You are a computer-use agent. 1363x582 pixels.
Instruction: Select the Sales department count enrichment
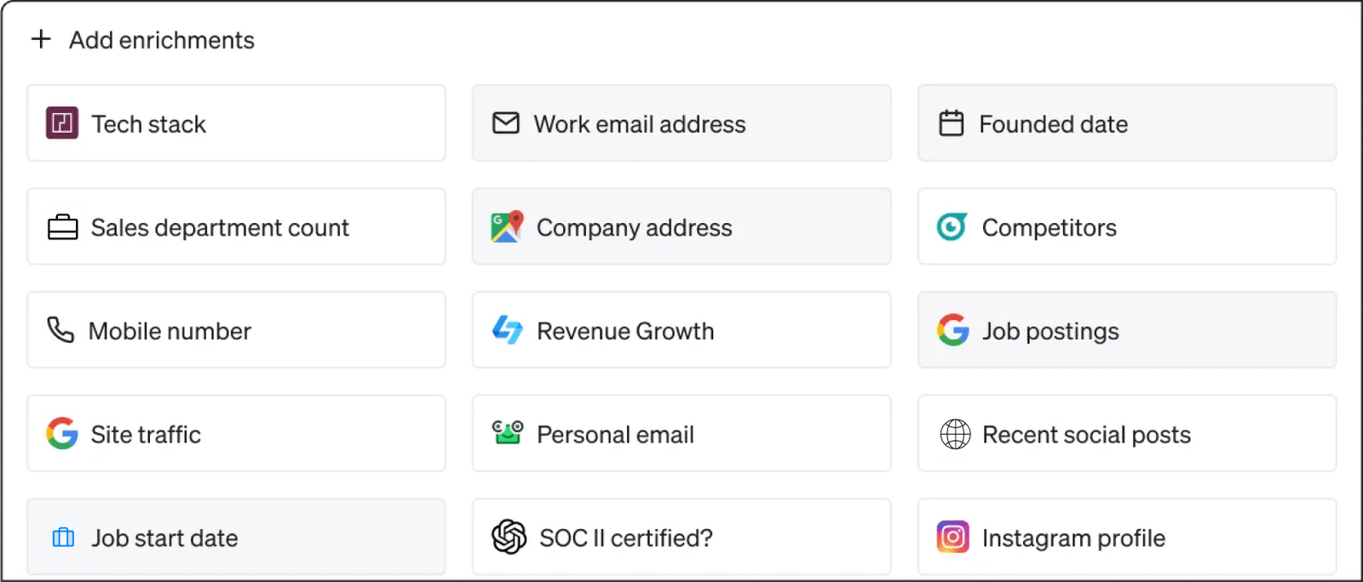pos(236,227)
